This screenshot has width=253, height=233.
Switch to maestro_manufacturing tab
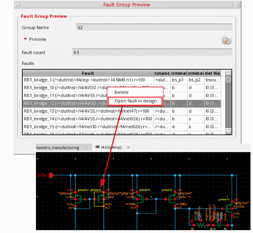(58, 148)
